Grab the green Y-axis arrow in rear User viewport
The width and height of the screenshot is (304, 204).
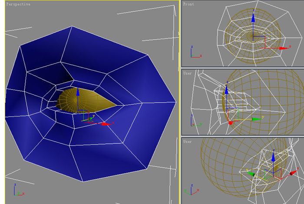pyautogui.click(x=251, y=174)
